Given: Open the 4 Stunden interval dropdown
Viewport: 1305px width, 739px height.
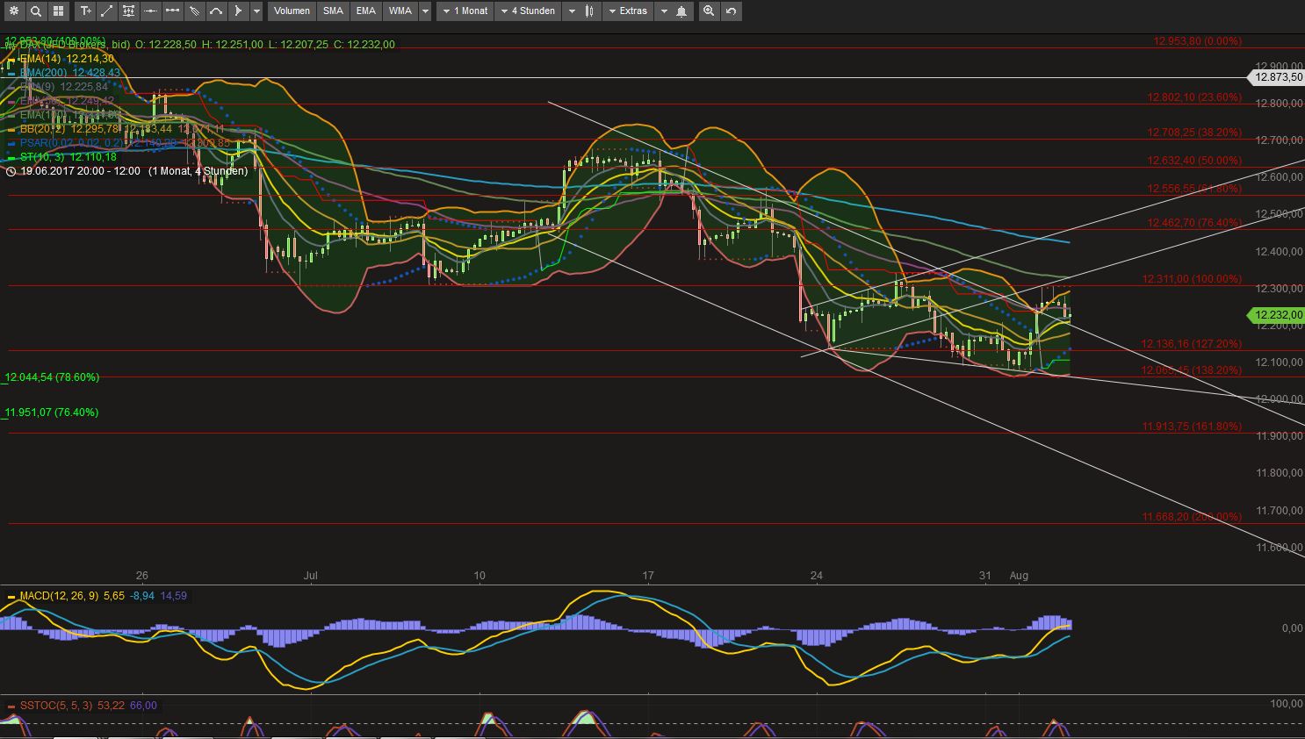Looking at the screenshot, I should tap(526, 11).
